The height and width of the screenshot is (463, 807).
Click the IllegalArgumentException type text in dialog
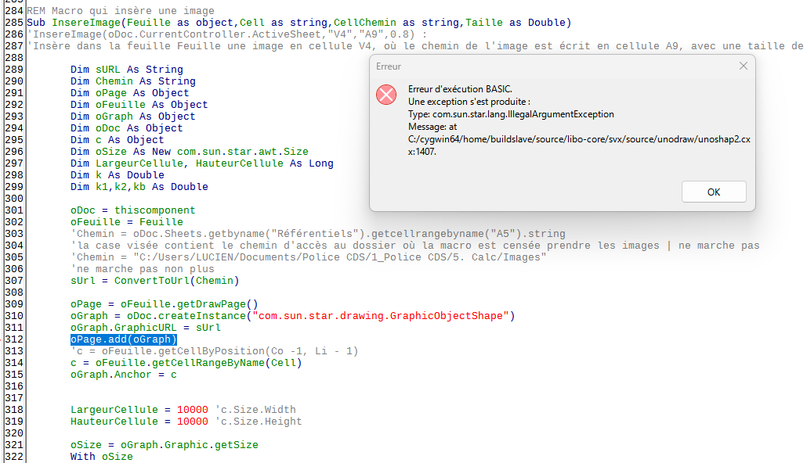tap(511, 114)
